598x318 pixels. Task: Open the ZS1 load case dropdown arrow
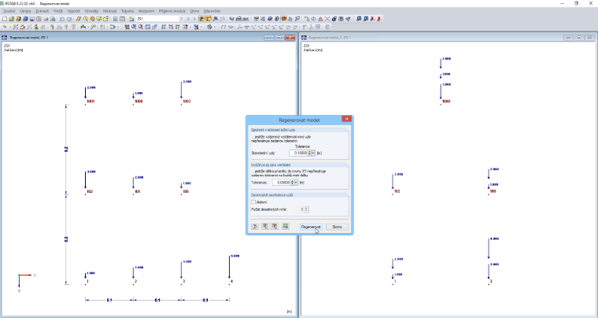(181, 19)
